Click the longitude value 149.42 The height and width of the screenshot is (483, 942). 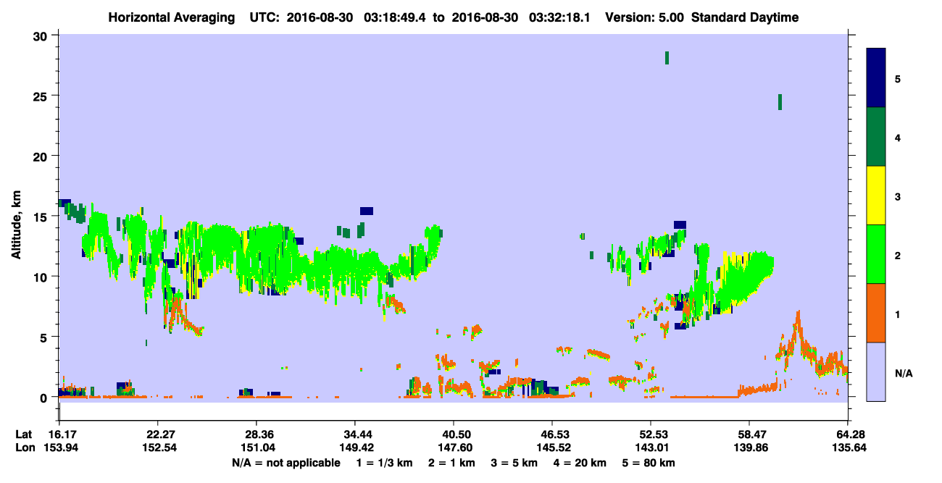point(355,448)
